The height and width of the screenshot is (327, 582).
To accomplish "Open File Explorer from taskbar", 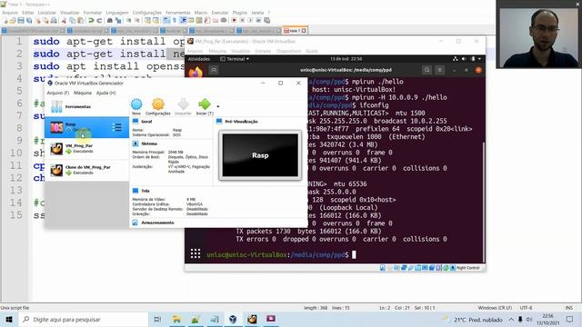I will point(176,319).
